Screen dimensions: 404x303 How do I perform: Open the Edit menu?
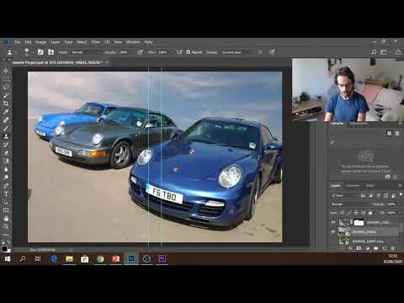pos(28,42)
